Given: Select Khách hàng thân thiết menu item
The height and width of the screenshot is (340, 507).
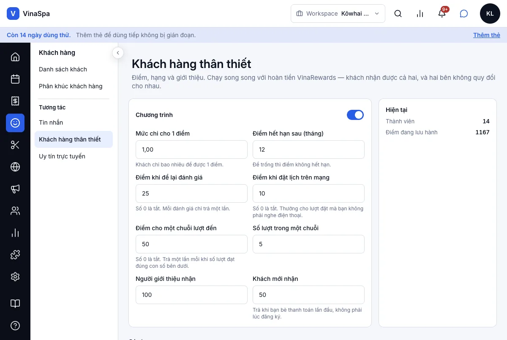Looking at the screenshot, I should click(x=74, y=139).
